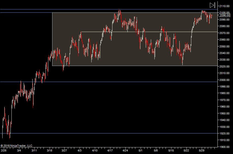Screen dimensions: 233x154
Task: Click the 2000.00 price axis label
Action: coord(225,80)
